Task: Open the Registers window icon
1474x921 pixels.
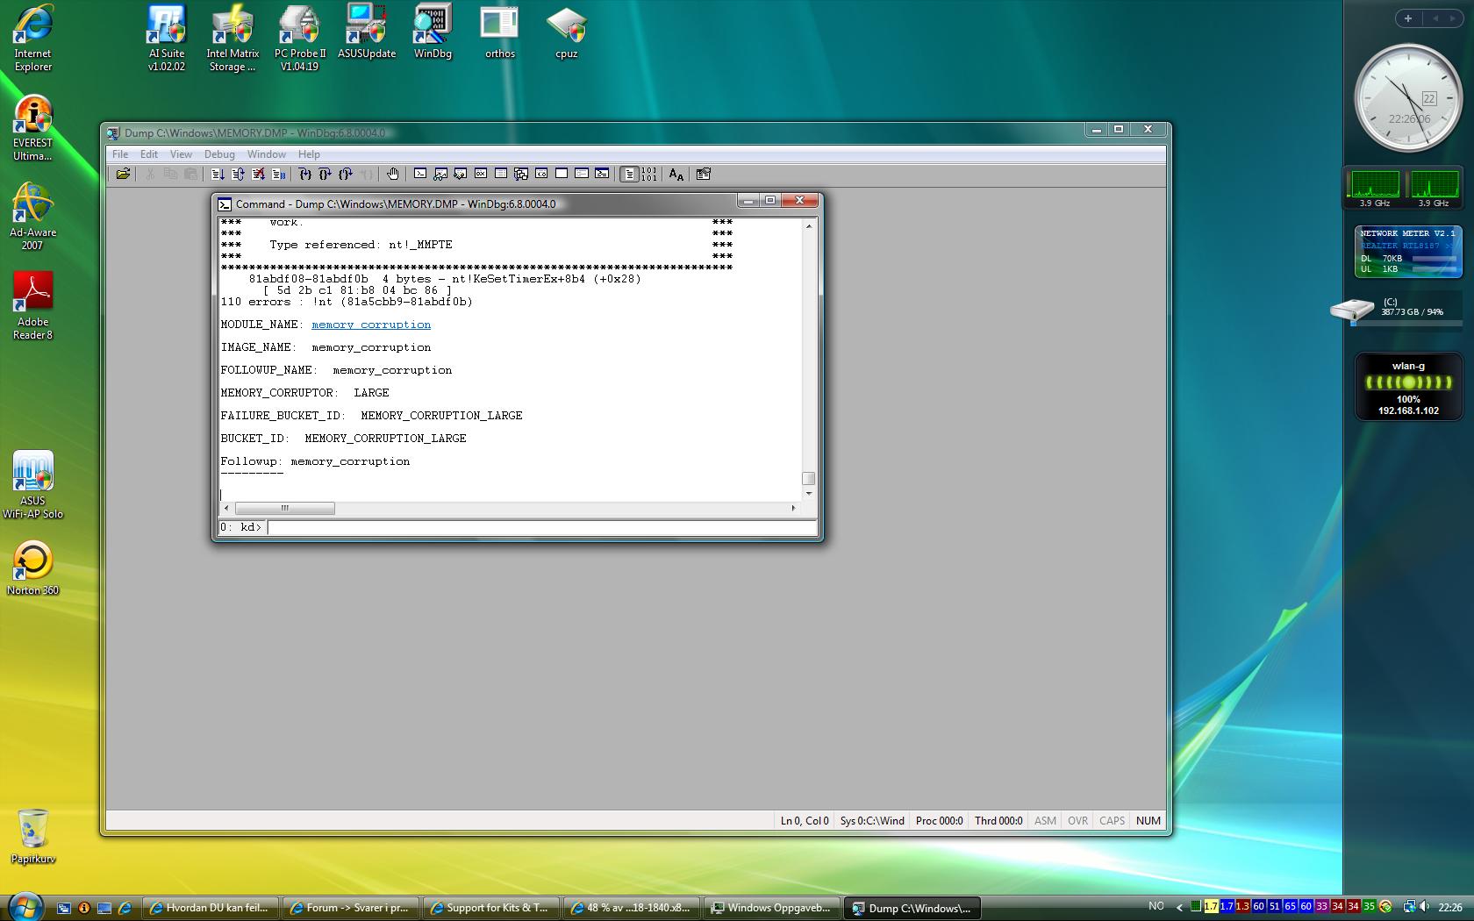Action: coord(481,174)
